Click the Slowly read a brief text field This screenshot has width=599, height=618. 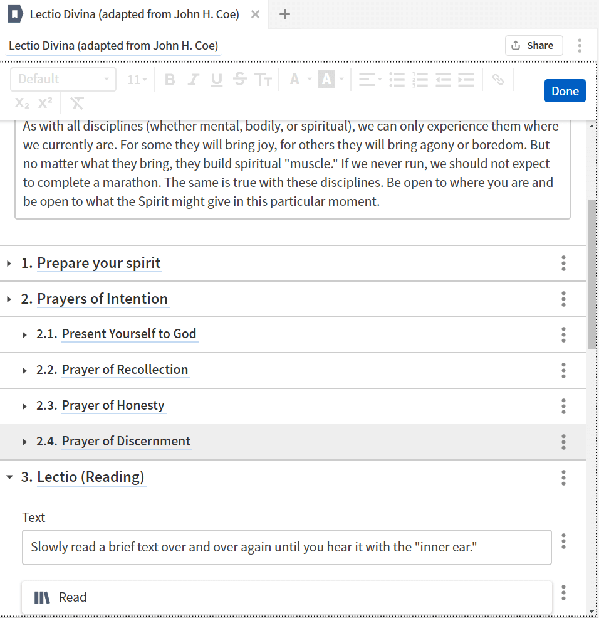[x=287, y=547]
